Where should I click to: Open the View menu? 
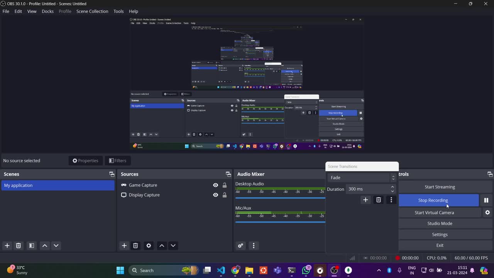(x=32, y=11)
